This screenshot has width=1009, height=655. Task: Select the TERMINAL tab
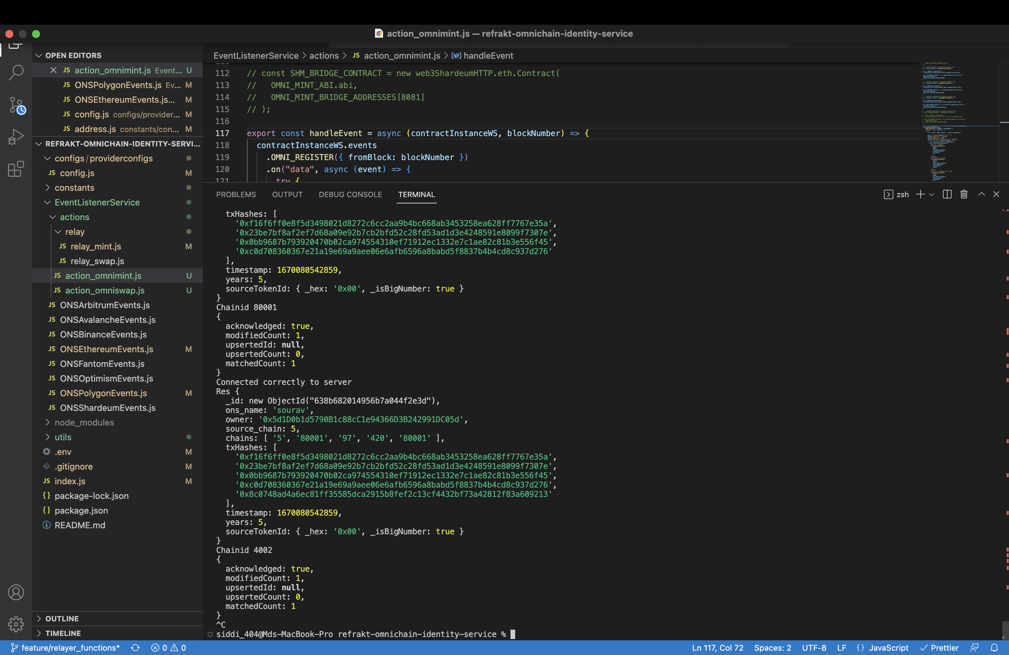point(416,194)
